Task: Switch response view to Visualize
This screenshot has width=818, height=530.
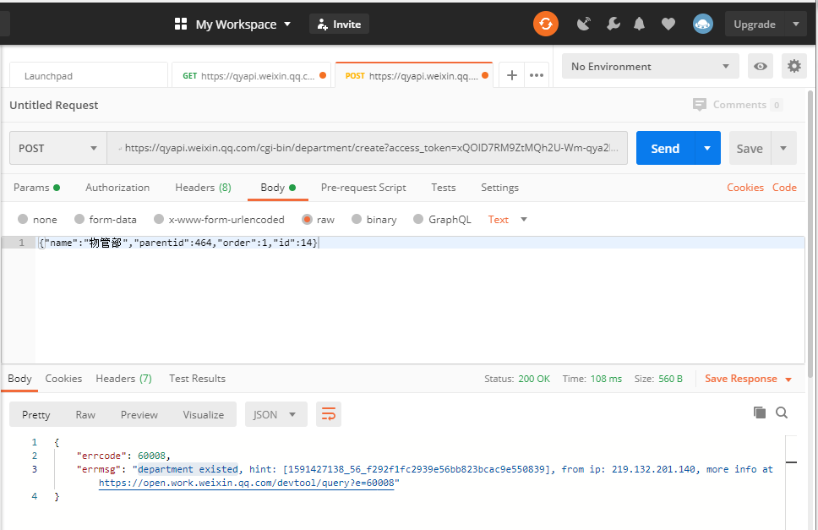Action: [204, 415]
